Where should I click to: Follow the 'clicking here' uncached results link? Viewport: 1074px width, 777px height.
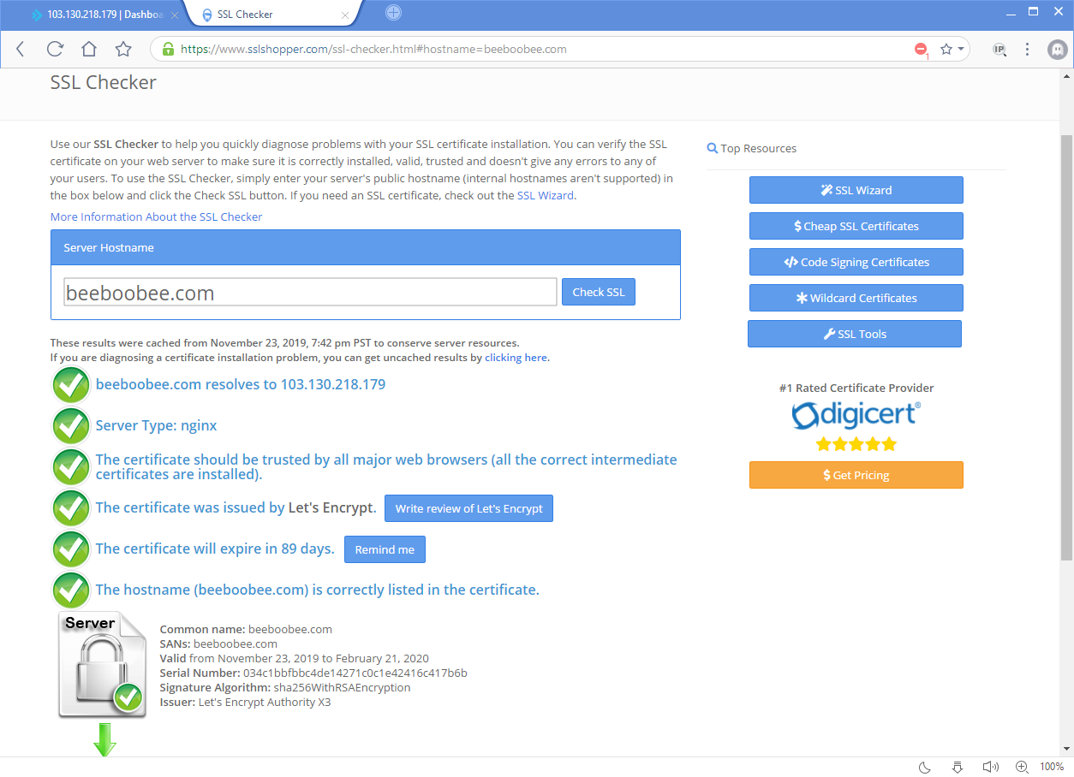pyautogui.click(x=516, y=358)
